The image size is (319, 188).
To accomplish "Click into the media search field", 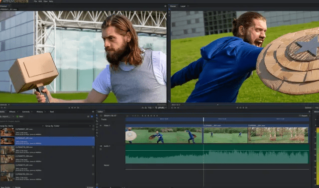I will pyautogui.click(x=47, y=121).
